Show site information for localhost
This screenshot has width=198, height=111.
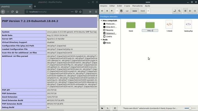coord(27,12)
